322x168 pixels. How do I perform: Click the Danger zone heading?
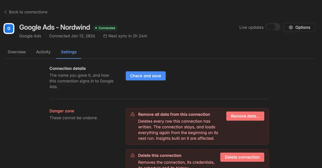coord(62,111)
